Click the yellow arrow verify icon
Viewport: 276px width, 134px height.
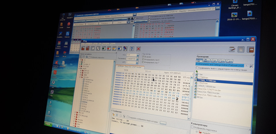(x=114, y=48)
